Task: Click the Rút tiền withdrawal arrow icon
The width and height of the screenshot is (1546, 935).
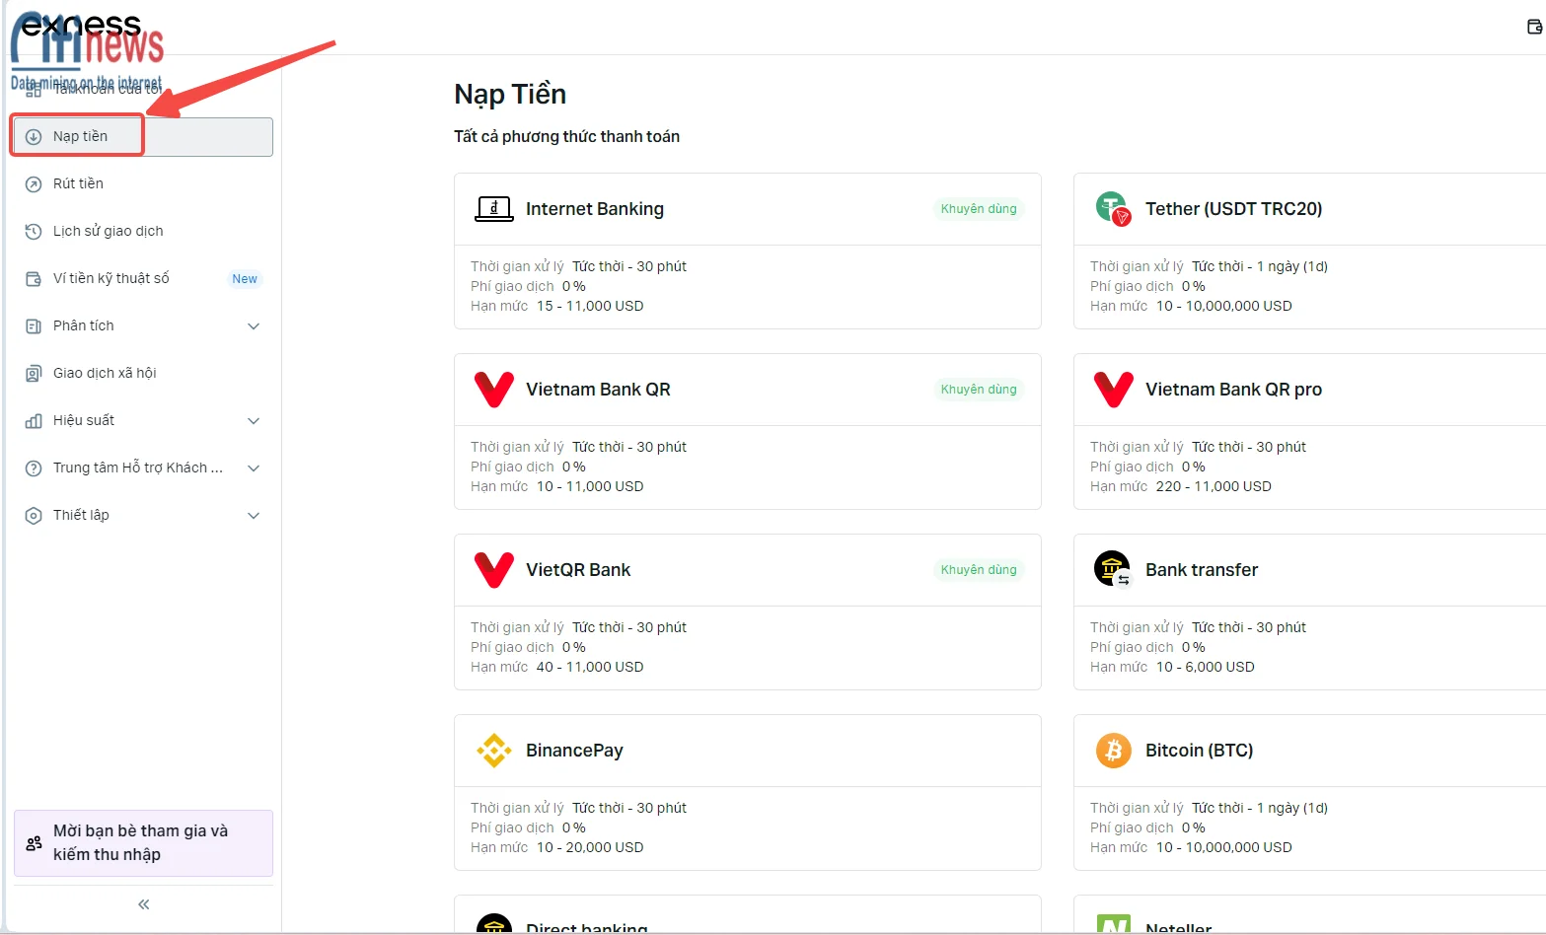Action: point(34,184)
